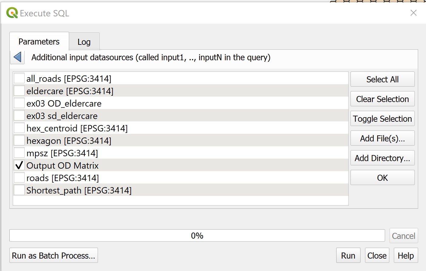Close the Execute SQL dialog window
426x271 pixels.
tap(413, 13)
